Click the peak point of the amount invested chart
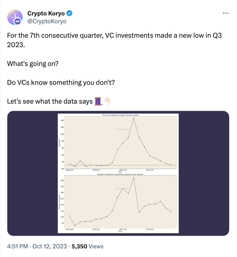The height and width of the screenshot is (257, 237). (x=134, y=119)
